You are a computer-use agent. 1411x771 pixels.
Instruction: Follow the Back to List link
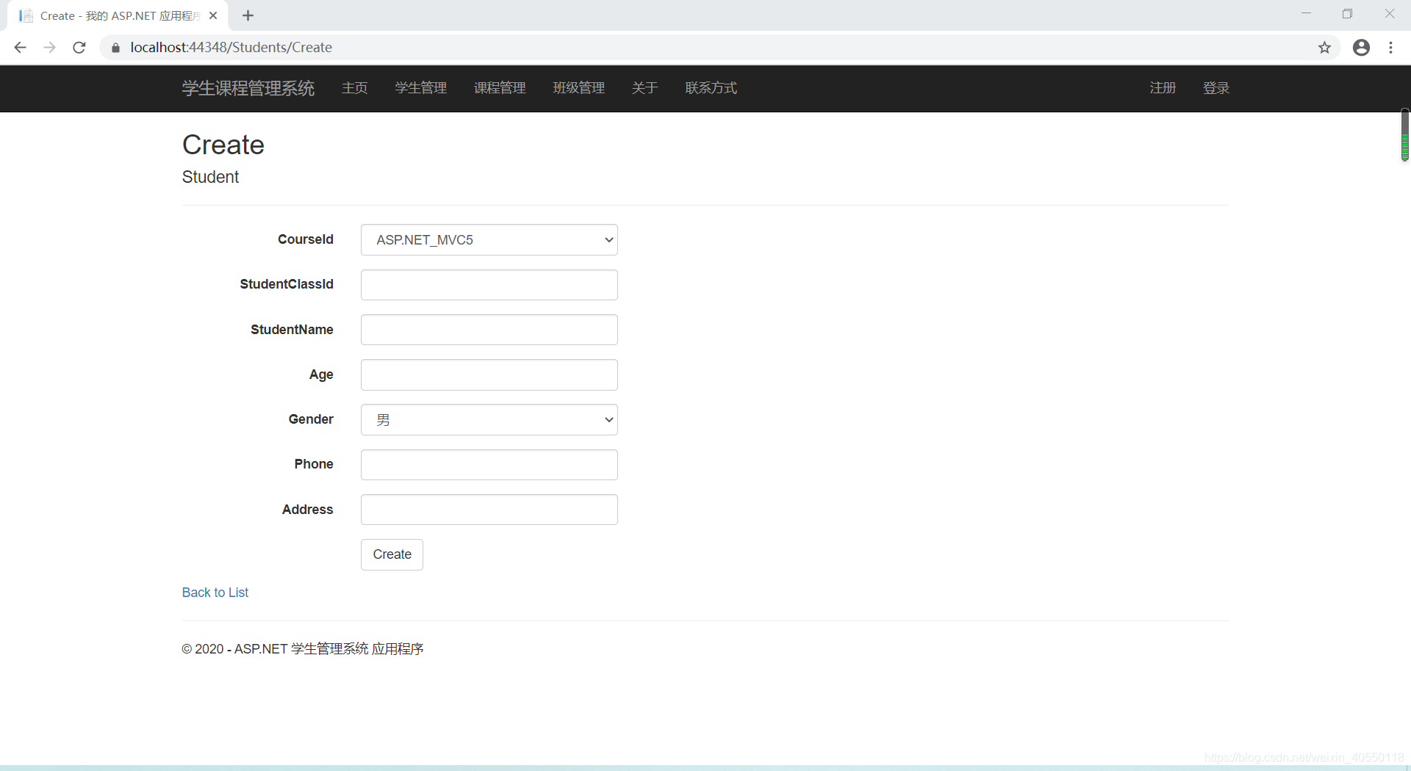coord(215,593)
